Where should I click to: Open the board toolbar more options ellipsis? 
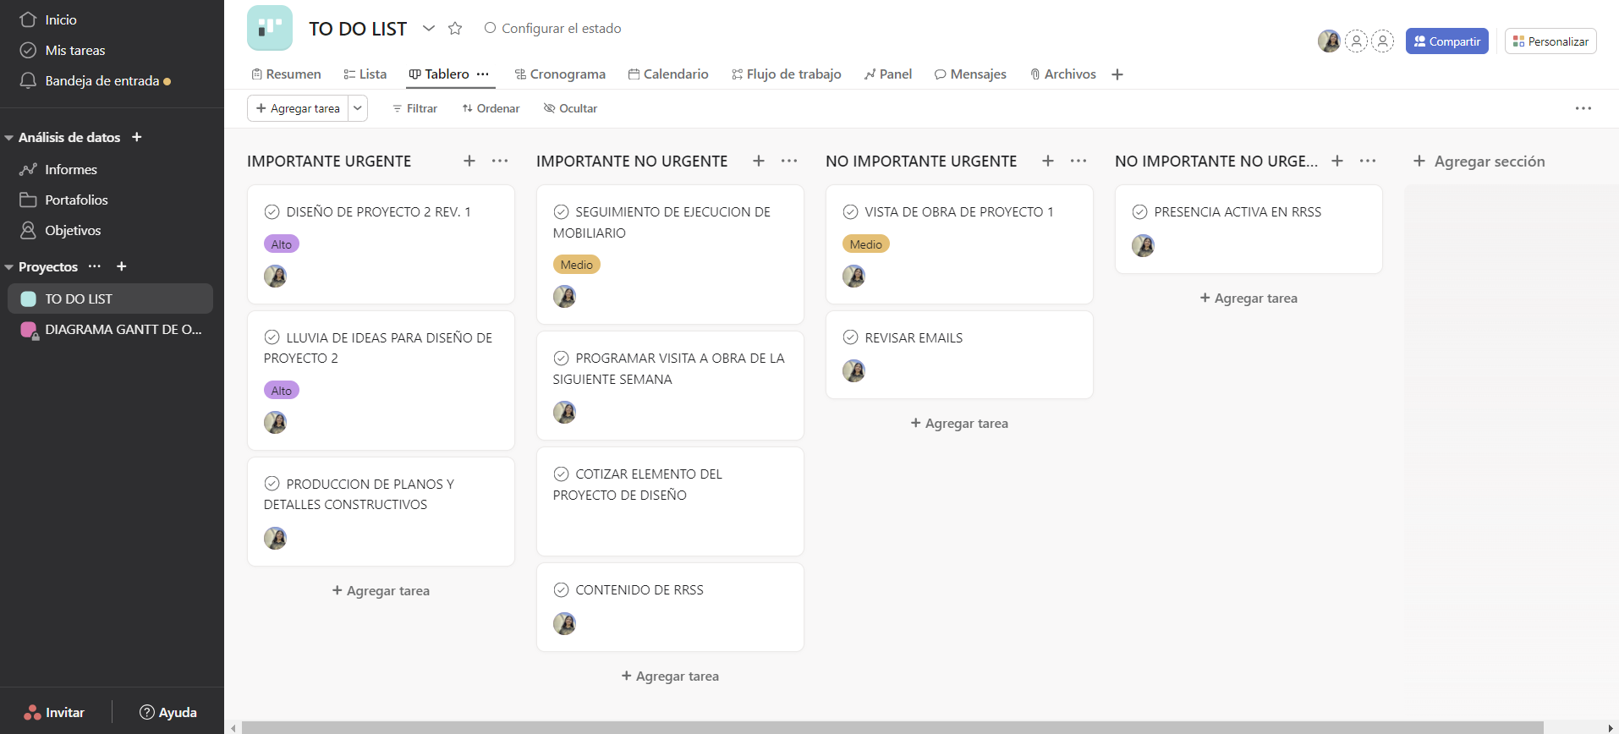click(1583, 108)
